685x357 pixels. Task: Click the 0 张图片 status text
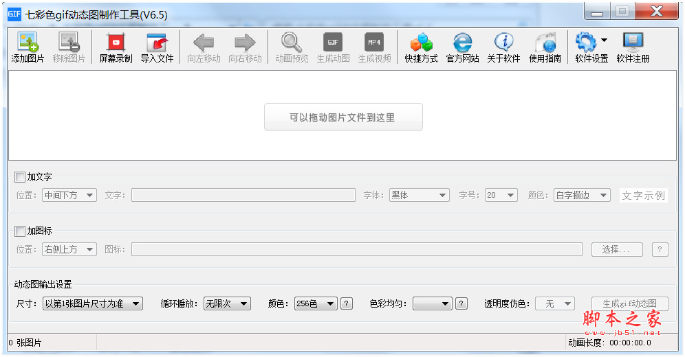pyautogui.click(x=25, y=343)
